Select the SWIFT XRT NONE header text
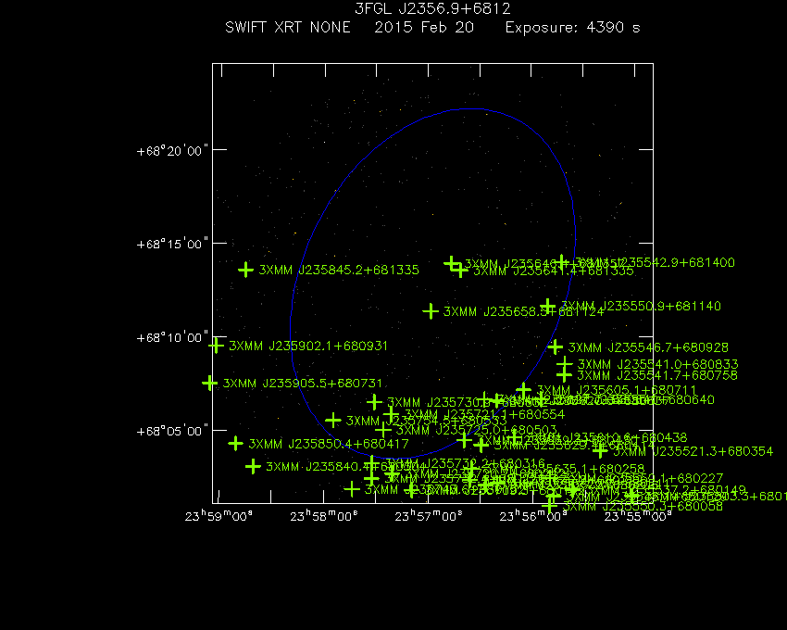Screen dimensions: 787x630 pos(288,27)
